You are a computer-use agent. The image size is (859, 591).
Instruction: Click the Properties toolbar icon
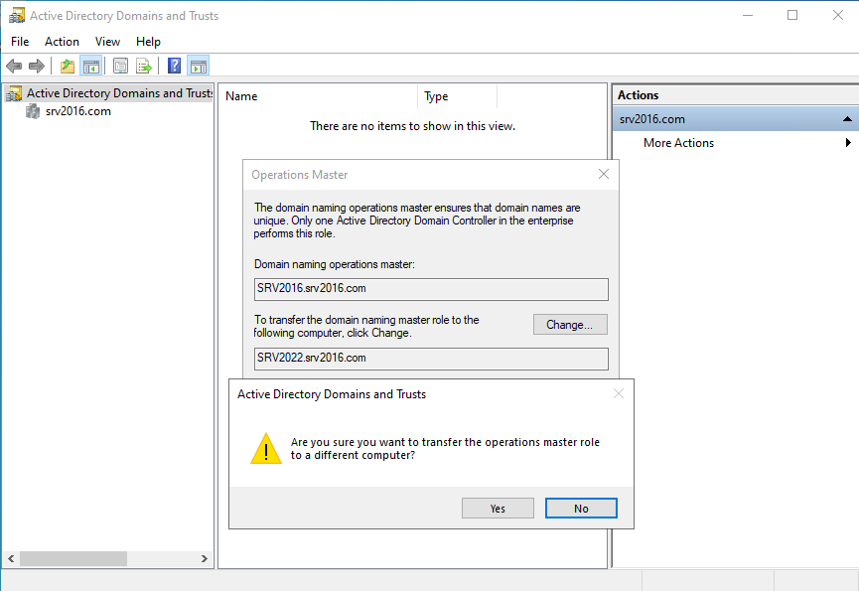pos(120,67)
